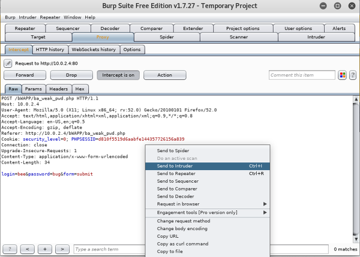The image size is (360, 257).
Task: Choose Send to Sequencer
Action: tap(208, 181)
